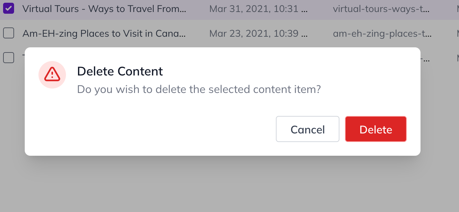Click the Mar 23, 2021 date cell
Viewport: 459px width, 212px height.
pyautogui.click(x=259, y=34)
